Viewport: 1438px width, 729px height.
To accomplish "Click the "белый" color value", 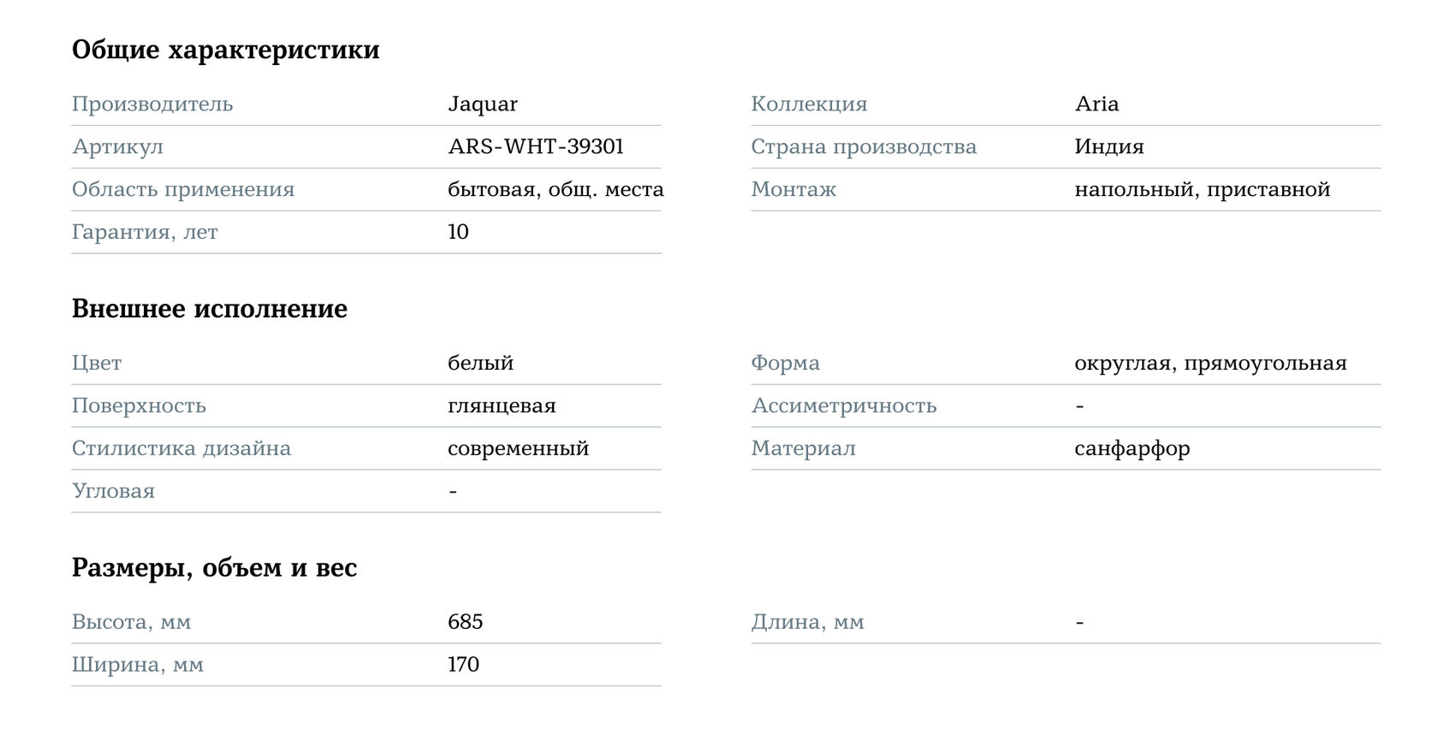I will tap(480, 364).
